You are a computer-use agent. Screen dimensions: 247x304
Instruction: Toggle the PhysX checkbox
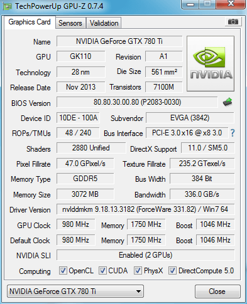coord(138,271)
